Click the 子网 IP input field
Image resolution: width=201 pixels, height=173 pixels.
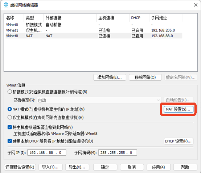pos(47,152)
